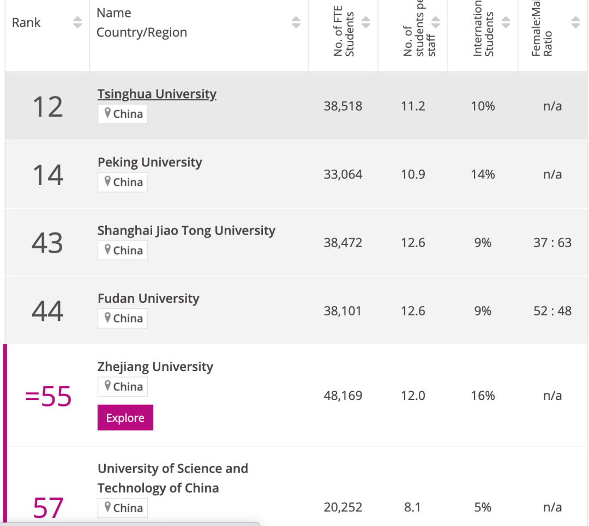
Task: Sort by Female:Male Ratio arrows
Action: [x=575, y=22]
